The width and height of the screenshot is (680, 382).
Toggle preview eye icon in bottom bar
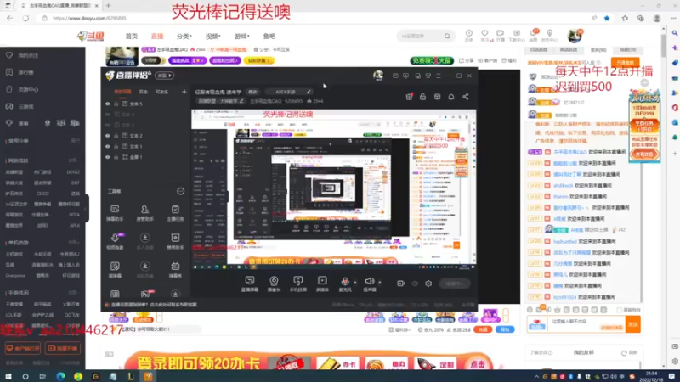(415, 284)
